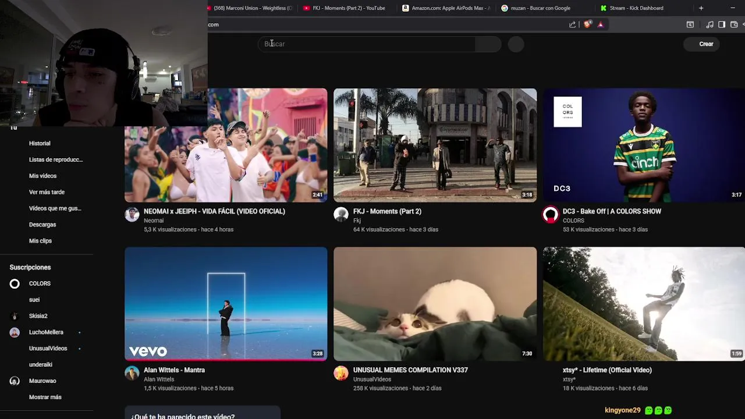745x419 pixels.
Task: Toggle the browser sidebar panel icon
Action: pos(722,24)
